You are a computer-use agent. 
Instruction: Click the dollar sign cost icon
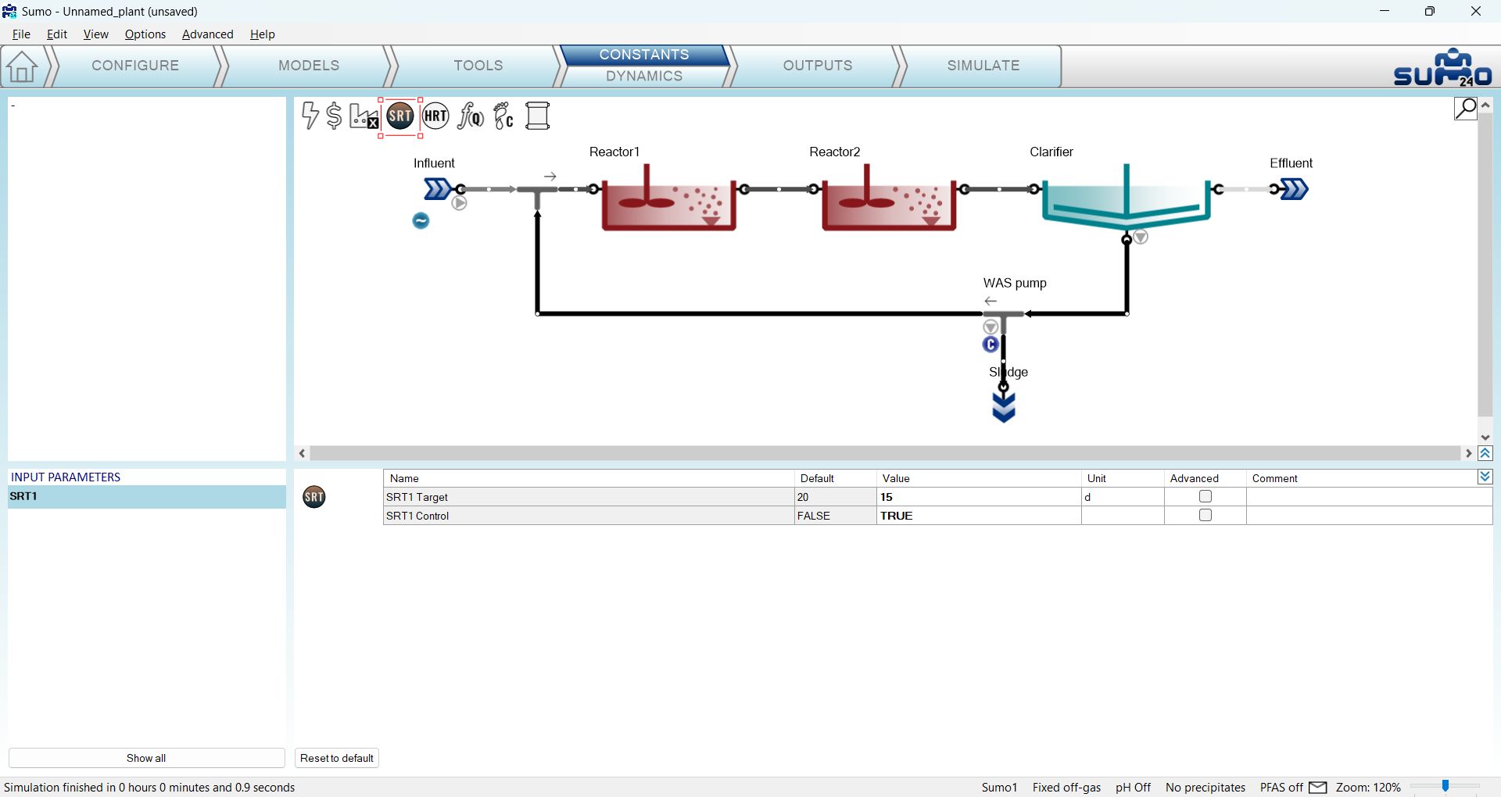334,116
